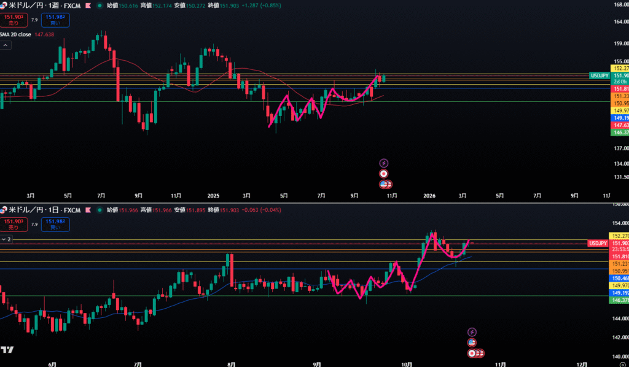Click the yellow 152.27 price label on weekly axis
This screenshot has height=367, width=629.
pos(619,68)
